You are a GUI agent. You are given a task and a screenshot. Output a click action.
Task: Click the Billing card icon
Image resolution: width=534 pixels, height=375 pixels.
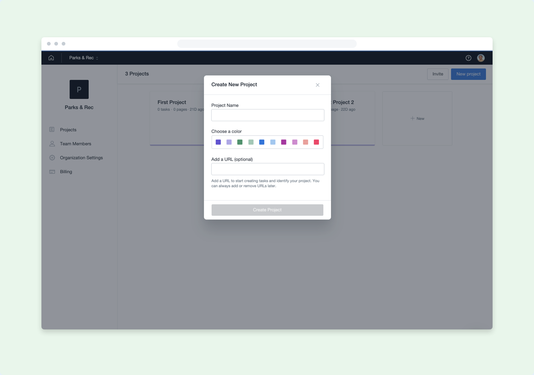52,172
